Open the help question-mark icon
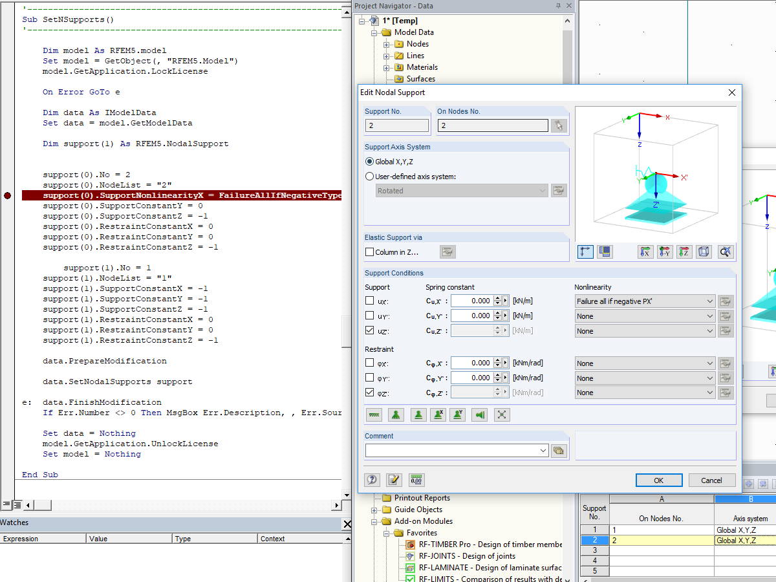The width and height of the screenshot is (776, 582). coord(371,480)
